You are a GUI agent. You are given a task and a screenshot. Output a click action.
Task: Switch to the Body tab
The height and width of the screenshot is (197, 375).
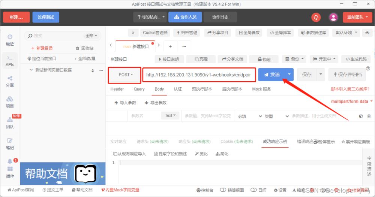pos(159,89)
